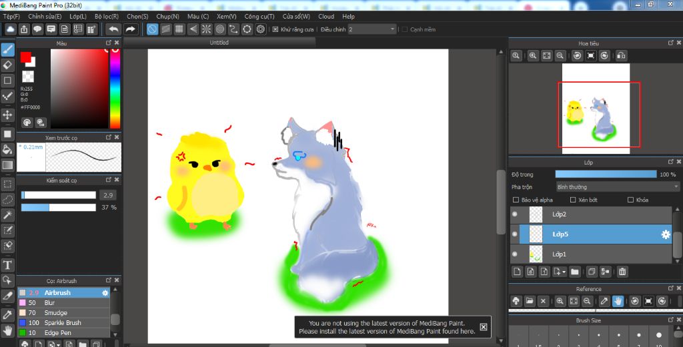The height and width of the screenshot is (347, 683).
Task: Open the Tệp(F) menu
Action: (x=11, y=17)
